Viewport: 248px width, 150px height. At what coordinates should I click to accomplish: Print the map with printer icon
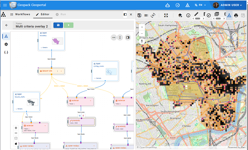[x=236, y=15]
